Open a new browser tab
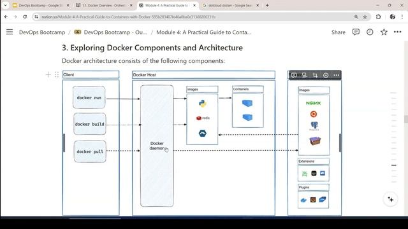 267,5
